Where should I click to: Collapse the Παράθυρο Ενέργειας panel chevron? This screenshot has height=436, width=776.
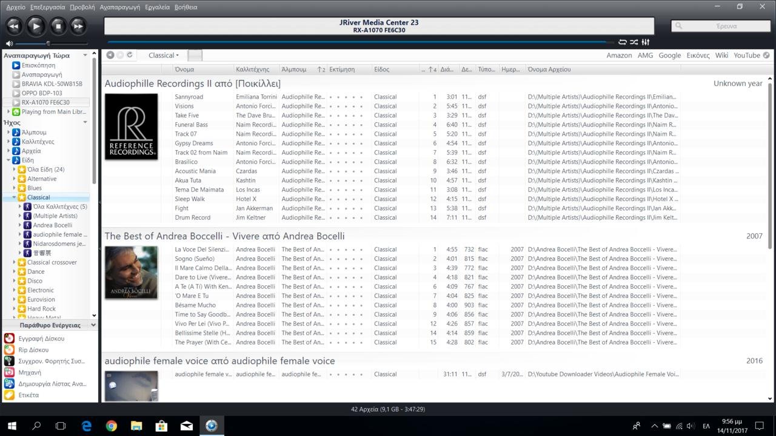[x=93, y=325]
